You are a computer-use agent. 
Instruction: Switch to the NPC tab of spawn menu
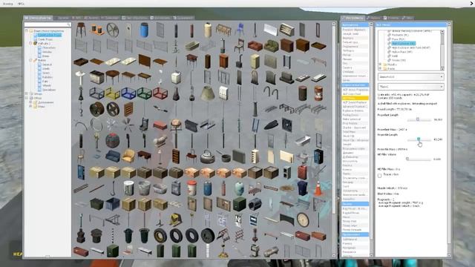point(77,18)
